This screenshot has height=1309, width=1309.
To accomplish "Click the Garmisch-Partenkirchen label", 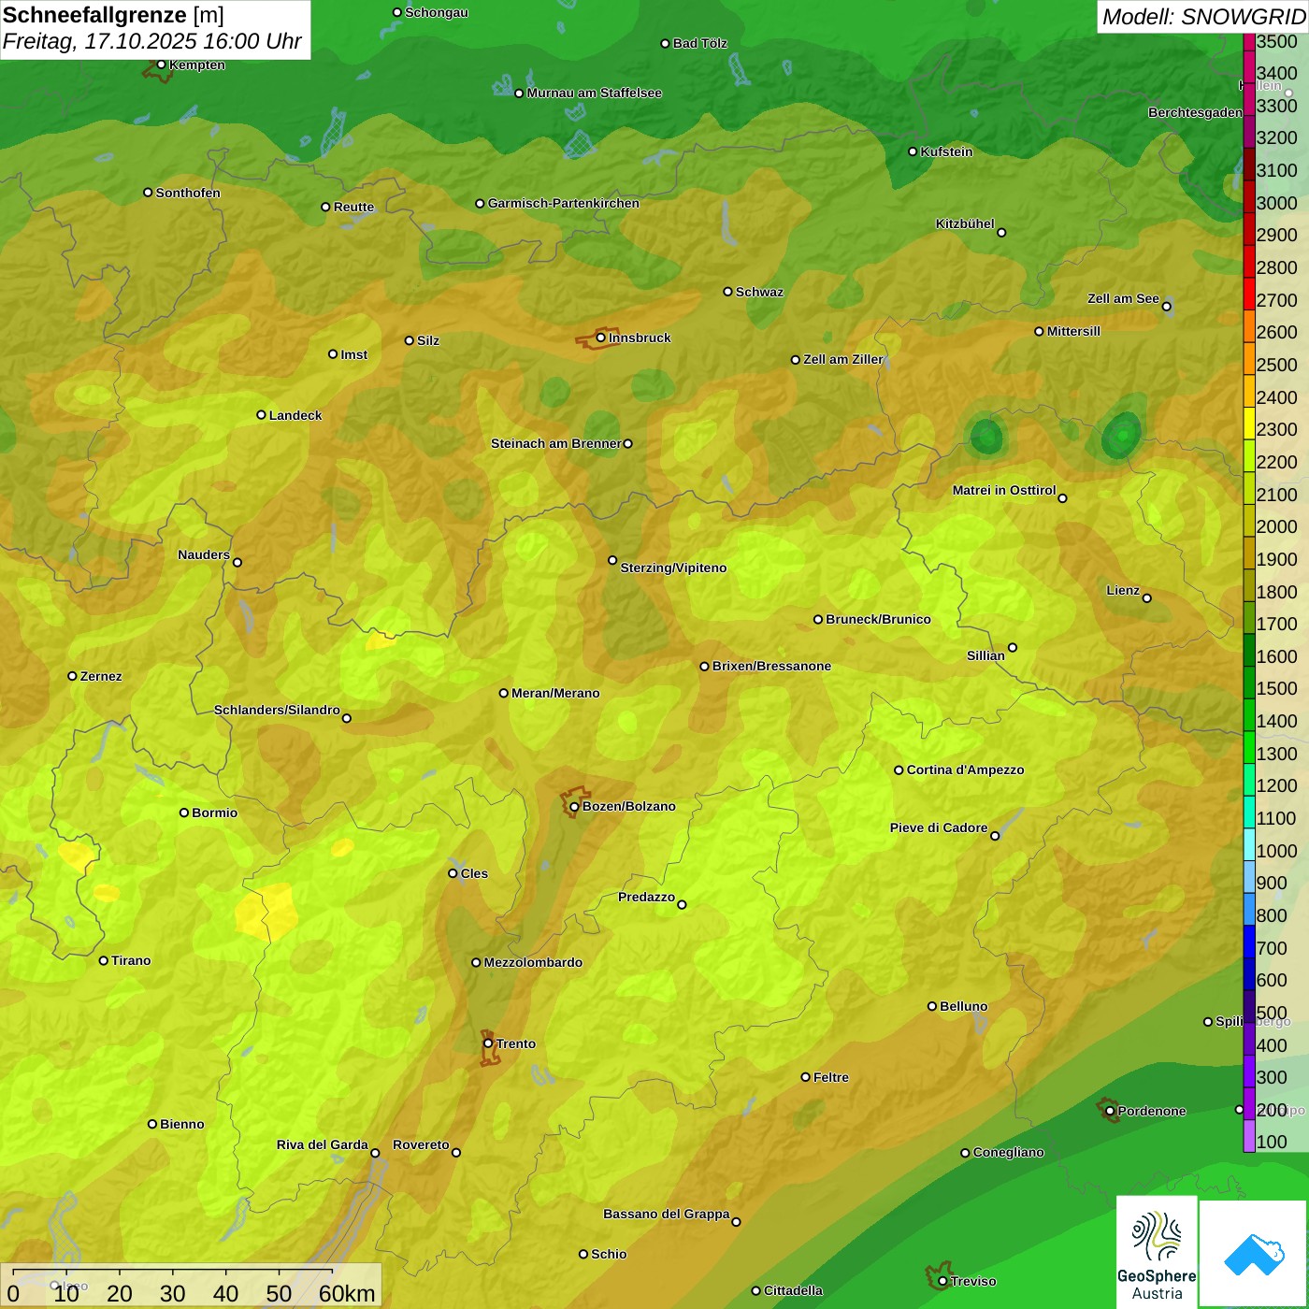I will (x=564, y=203).
